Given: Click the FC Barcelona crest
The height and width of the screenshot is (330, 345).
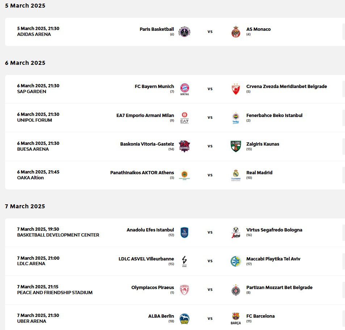Looking at the screenshot, I should (x=236, y=318).
